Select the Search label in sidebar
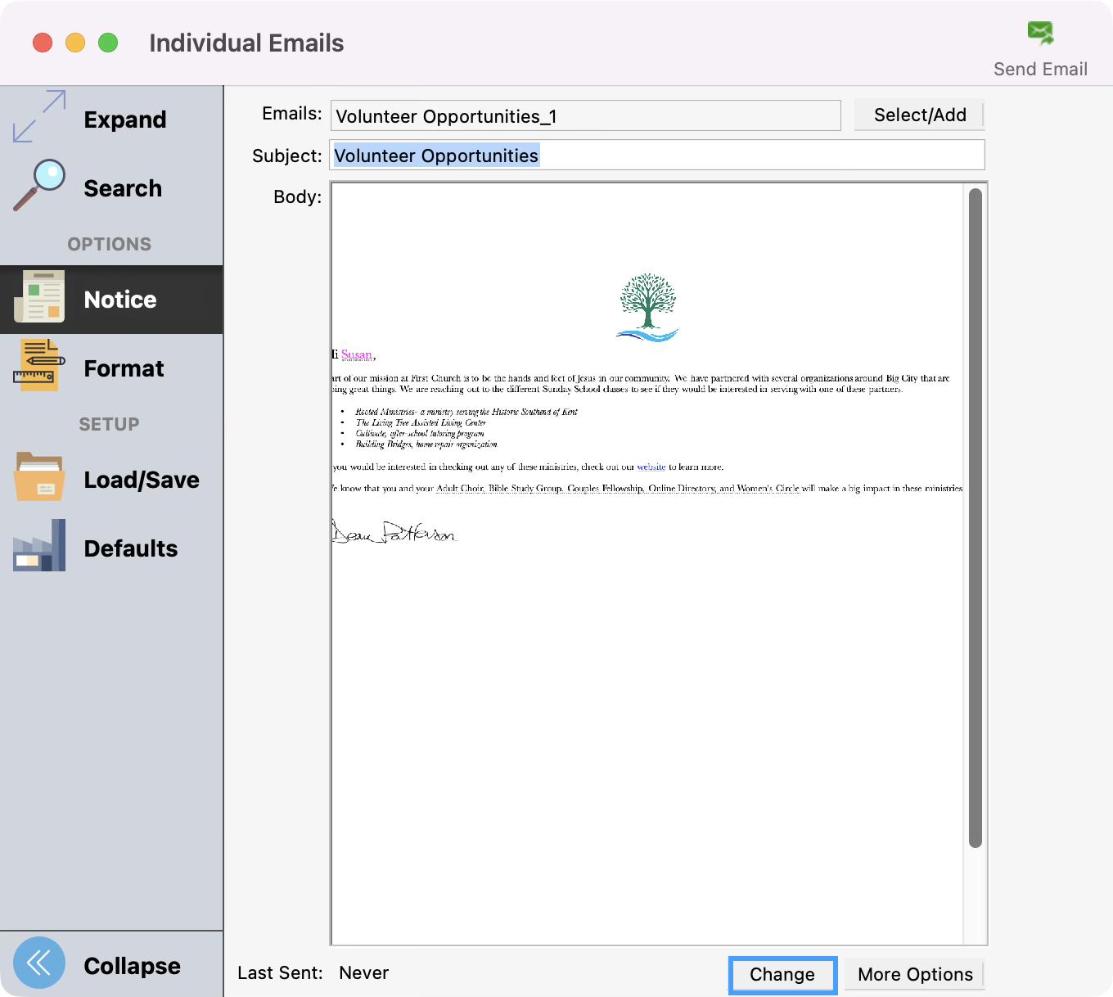Screen dimensions: 1113x997 click(x=123, y=188)
